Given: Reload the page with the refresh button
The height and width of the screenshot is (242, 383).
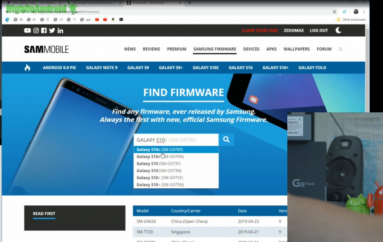Looking at the screenshot, I should (23, 12).
